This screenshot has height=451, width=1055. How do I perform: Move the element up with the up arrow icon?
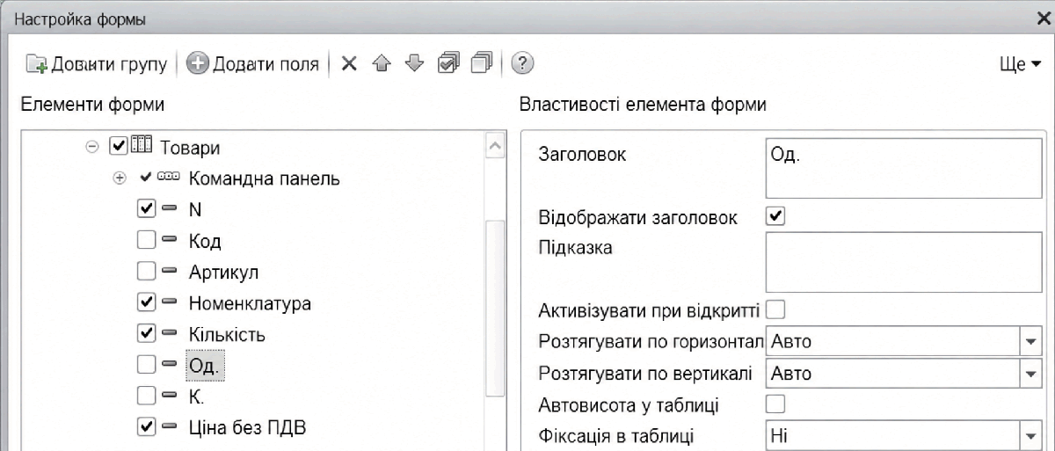pos(382,64)
